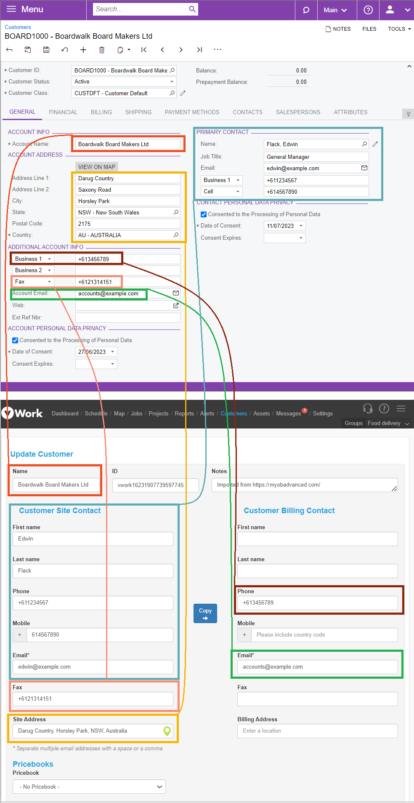Image resolution: width=414 pixels, height=803 pixels.
Task: Click the search magnifier icon
Action: point(192,9)
